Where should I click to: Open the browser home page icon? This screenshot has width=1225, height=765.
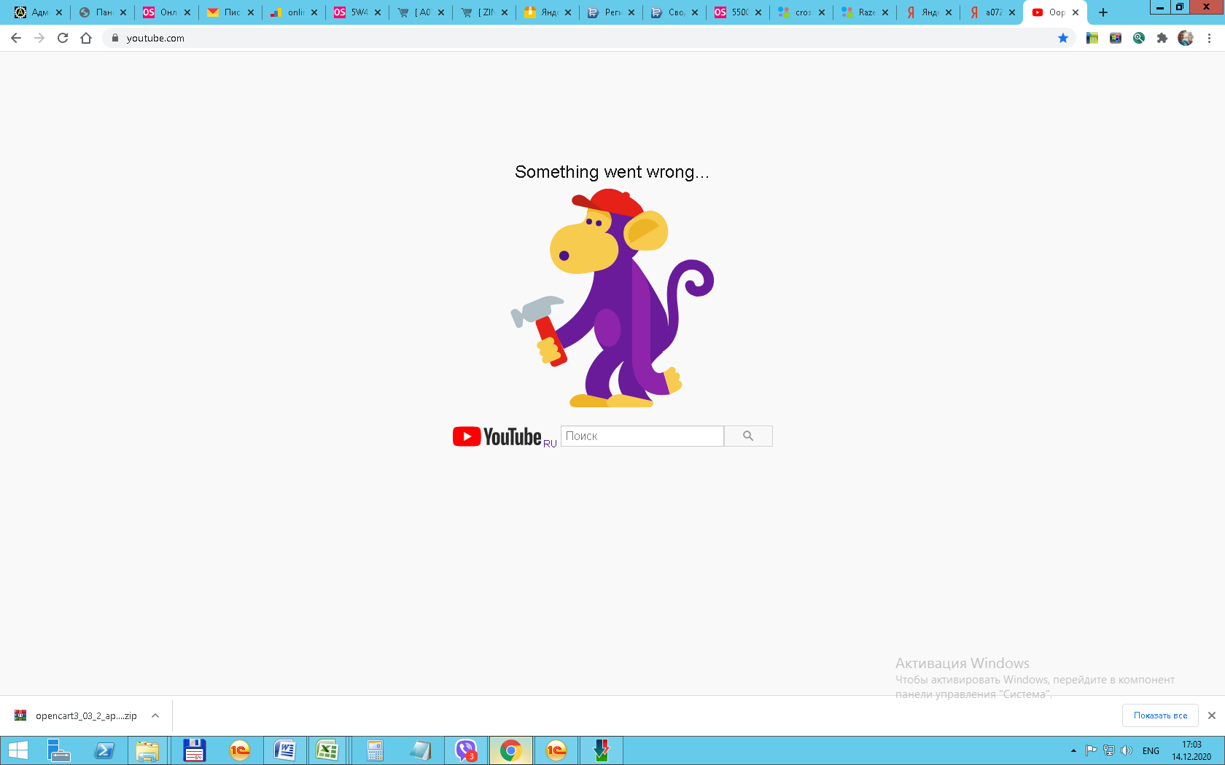pyautogui.click(x=86, y=38)
